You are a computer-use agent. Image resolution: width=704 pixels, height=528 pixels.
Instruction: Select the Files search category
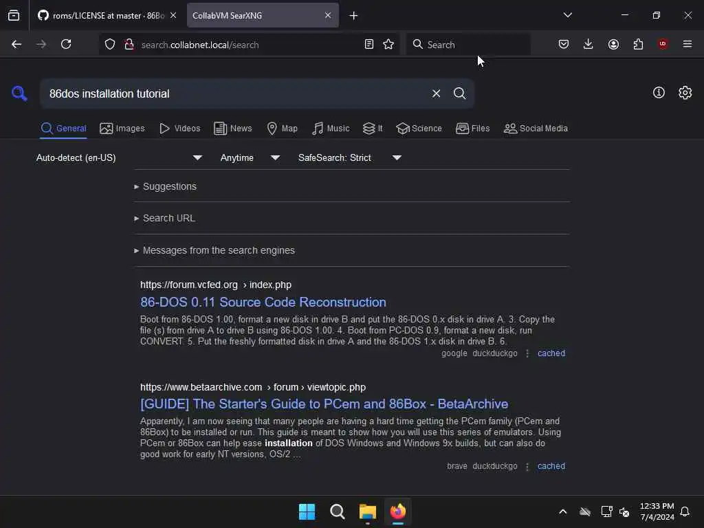(x=472, y=129)
